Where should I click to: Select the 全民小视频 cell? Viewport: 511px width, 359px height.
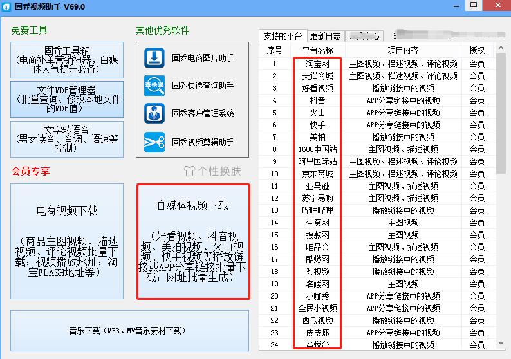317,308
